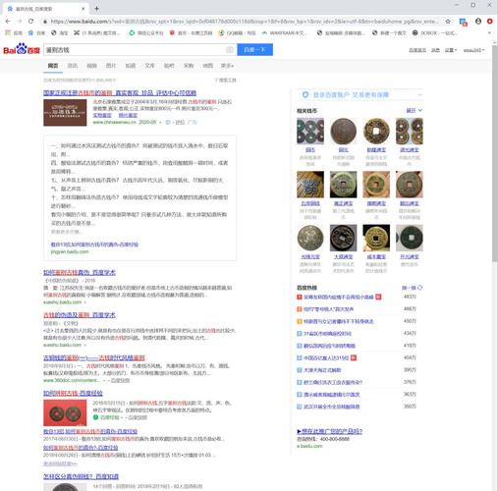Open the browser profile account icon
Viewport: 498px width, 491px height.
pyautogui.click(x=478, y=22)
